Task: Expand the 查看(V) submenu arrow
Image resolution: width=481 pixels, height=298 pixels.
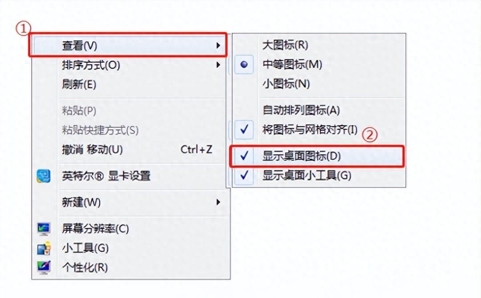Action: (x=218, y=46)
